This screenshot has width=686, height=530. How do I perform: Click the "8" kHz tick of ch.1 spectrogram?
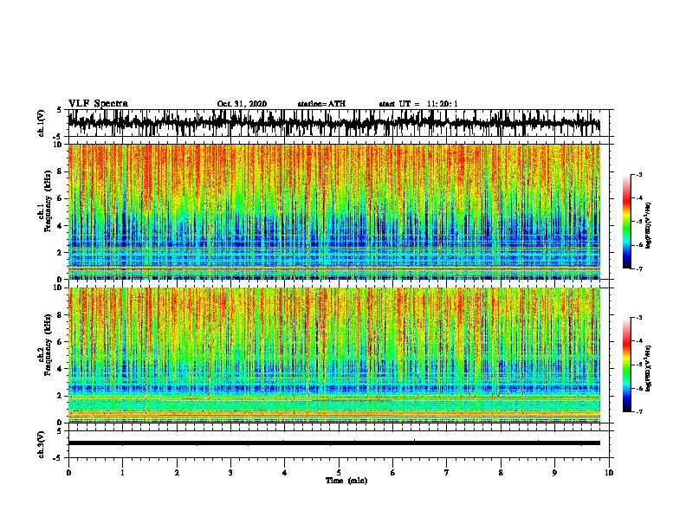click(61, 171)
